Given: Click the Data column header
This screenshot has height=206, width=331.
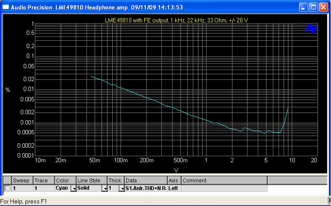Looking at the screenshot, I should pyautogui.click(x=146, y=181).
